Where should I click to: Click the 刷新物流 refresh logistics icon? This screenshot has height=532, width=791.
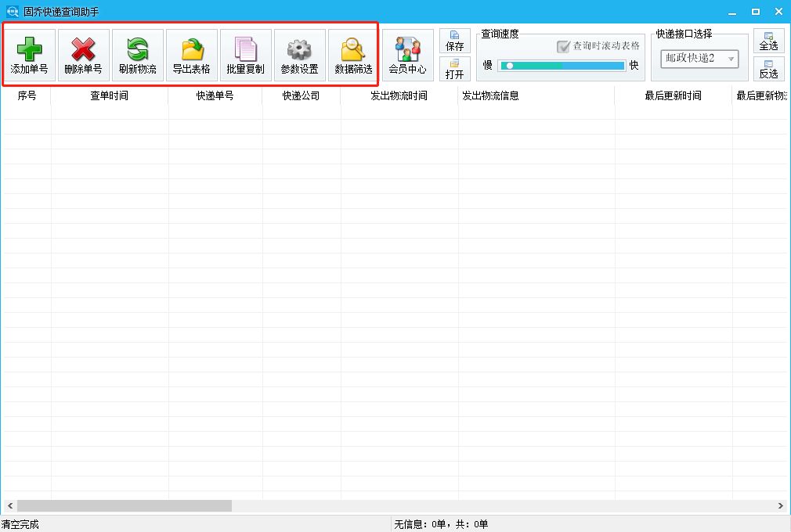coord(138,55)
